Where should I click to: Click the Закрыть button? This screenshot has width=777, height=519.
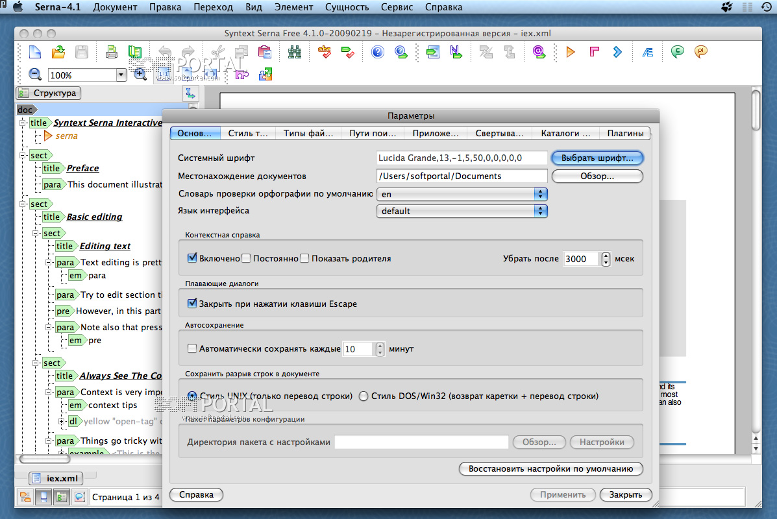pos(625,494)
